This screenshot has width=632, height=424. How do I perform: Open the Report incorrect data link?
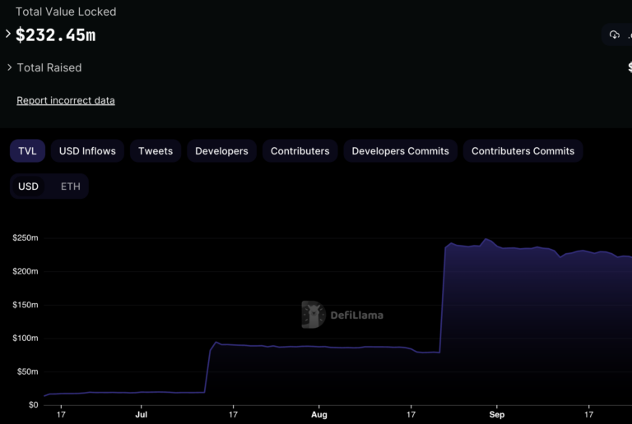[66, 100]
